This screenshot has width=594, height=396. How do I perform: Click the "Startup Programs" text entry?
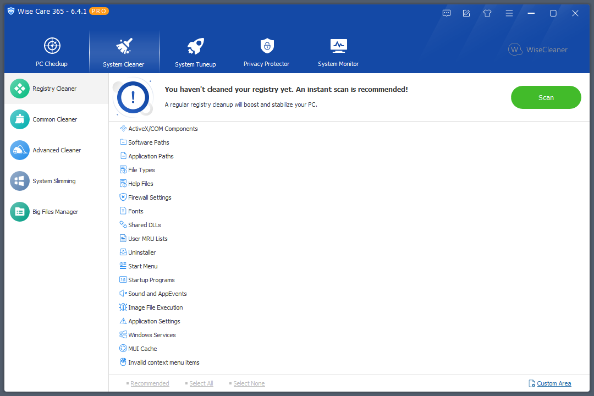coord(152,280)
